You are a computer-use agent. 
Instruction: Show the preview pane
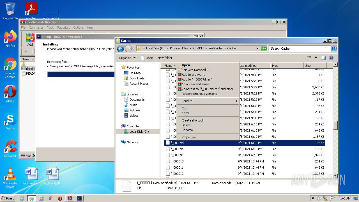(x=323, y=58)
